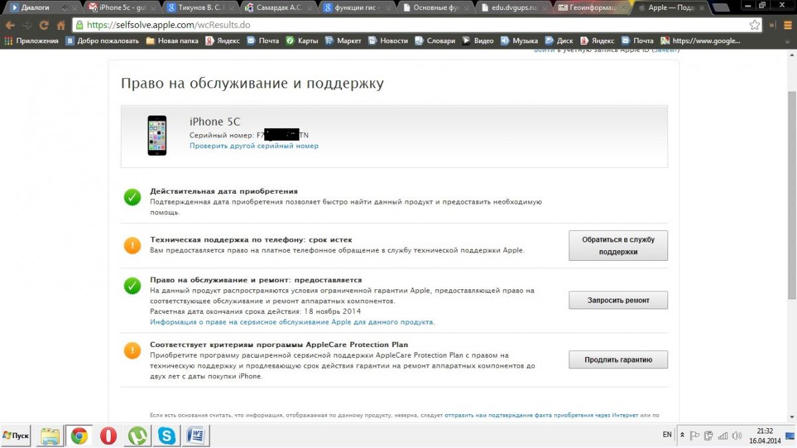The width and height of the screenshot is (797, 448).
Task: Open the Словари bookmark
Action: pos(434,40)
